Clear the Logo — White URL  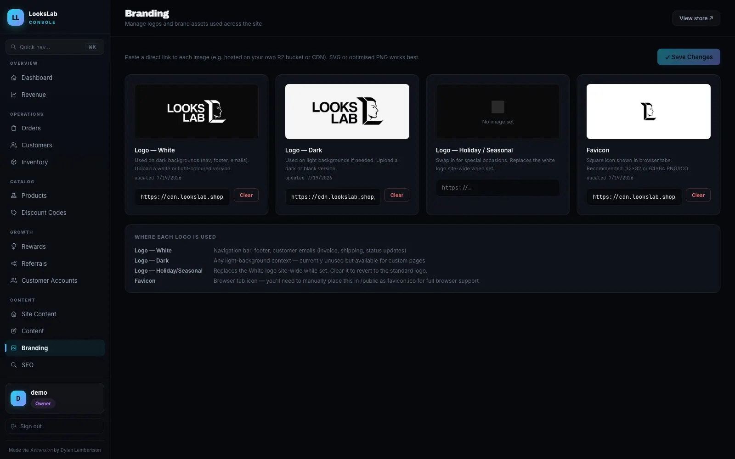coord(246,195)
